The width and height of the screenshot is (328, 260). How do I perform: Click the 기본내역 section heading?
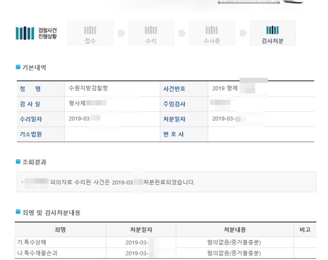(x=34, y=68)
